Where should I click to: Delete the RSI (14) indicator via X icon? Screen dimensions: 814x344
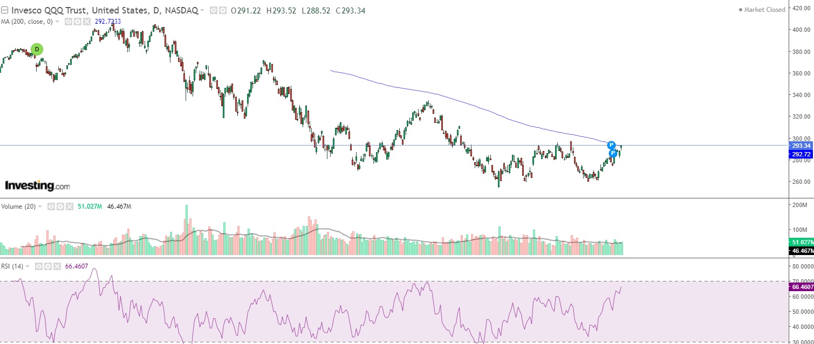(57, 266)
